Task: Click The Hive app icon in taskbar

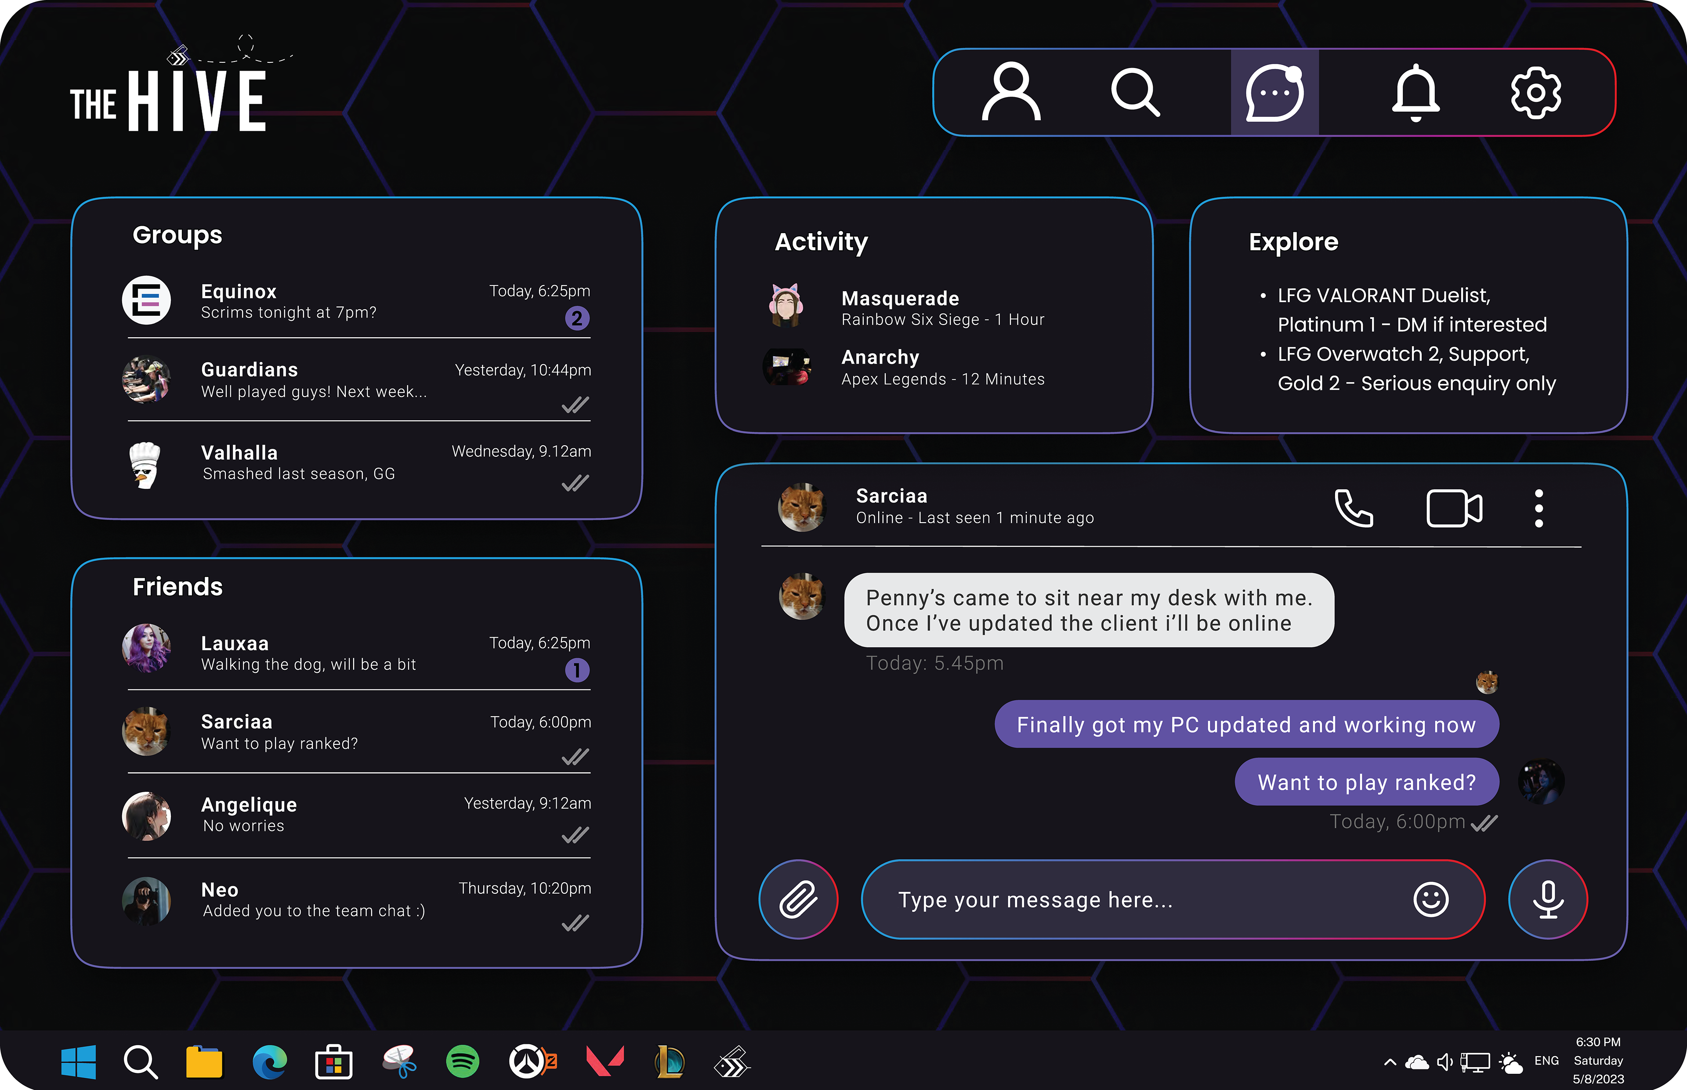Action: pos(732,1062)
